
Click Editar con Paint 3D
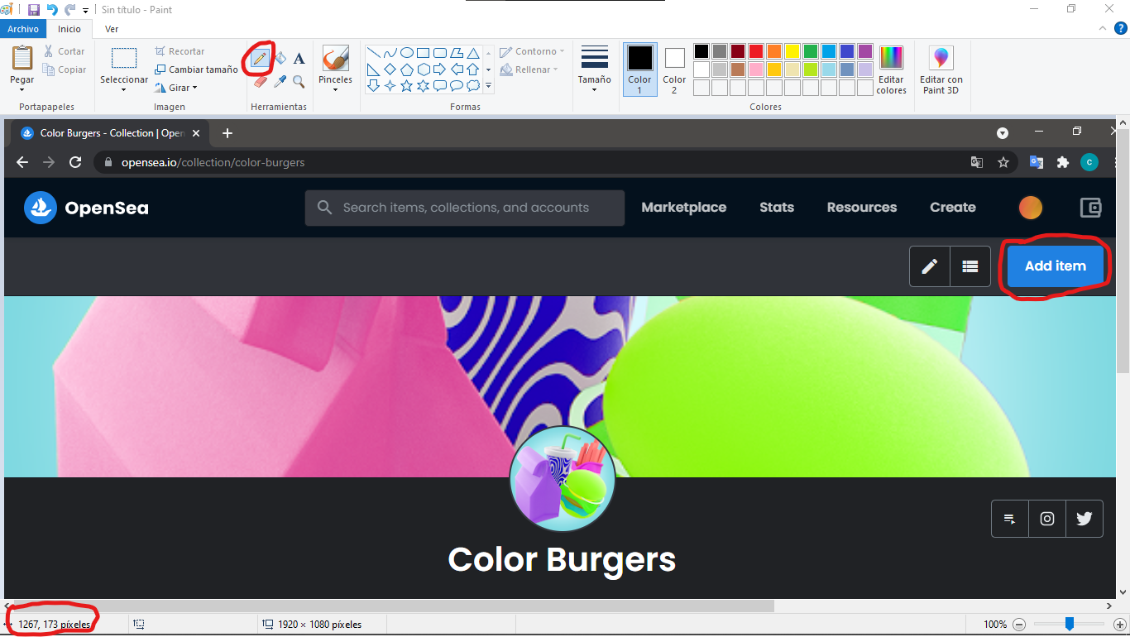(x=941, y=69)
